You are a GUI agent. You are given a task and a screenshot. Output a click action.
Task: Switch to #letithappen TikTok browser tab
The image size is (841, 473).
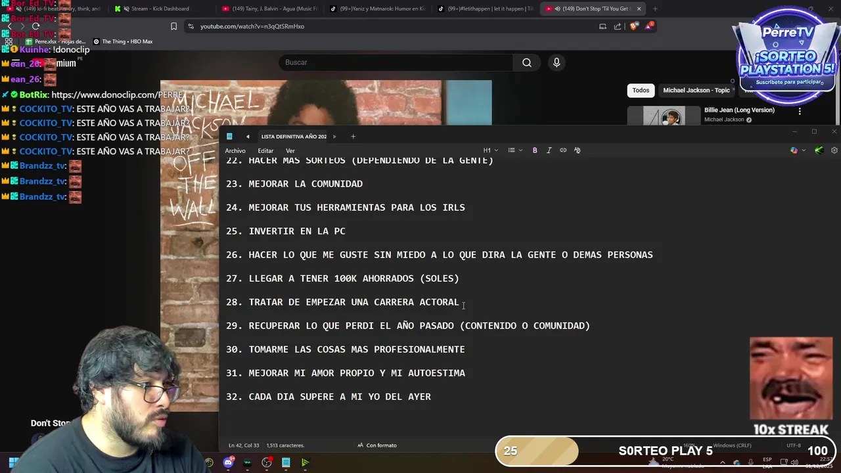coord(485,9)
